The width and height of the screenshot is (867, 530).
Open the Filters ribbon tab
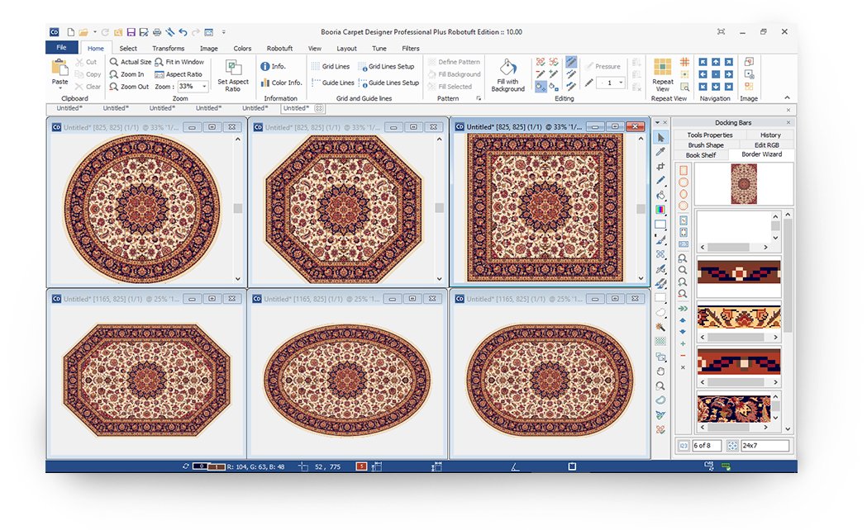coord(410,48)
